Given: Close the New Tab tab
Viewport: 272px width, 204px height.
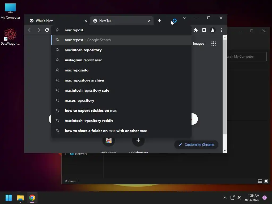Looking at the screenshot, I should 149,21.
